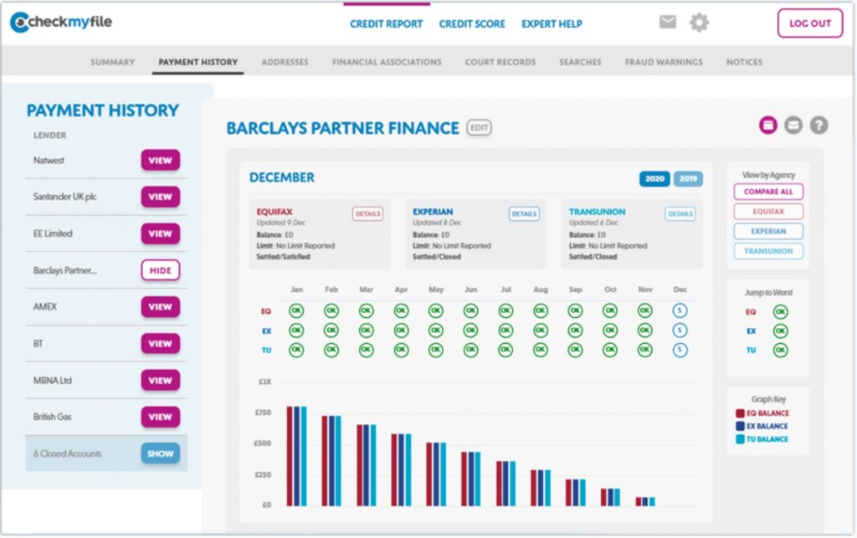Screen dimensions: 857x538
Task: Switch to Financial Associations tab
Action: click(x=387, y=62)
